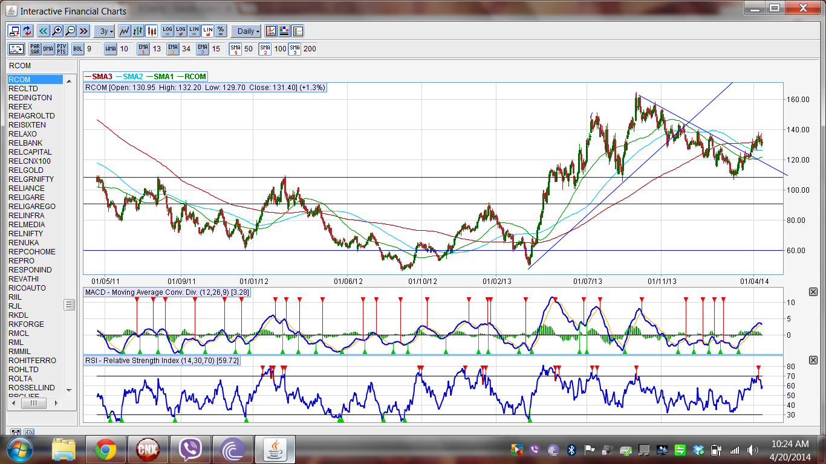Toggle the Pivot Points overlay
This screenshot has width=826, height=464.
(x=61, y=49)
